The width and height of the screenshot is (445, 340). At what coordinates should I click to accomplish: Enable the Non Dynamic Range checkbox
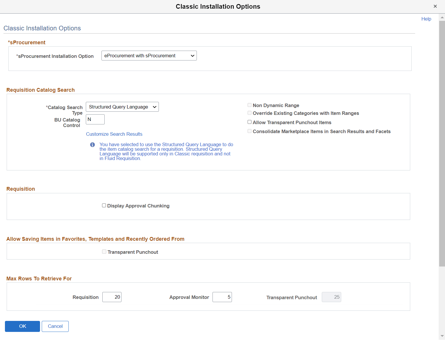[249, 105]
